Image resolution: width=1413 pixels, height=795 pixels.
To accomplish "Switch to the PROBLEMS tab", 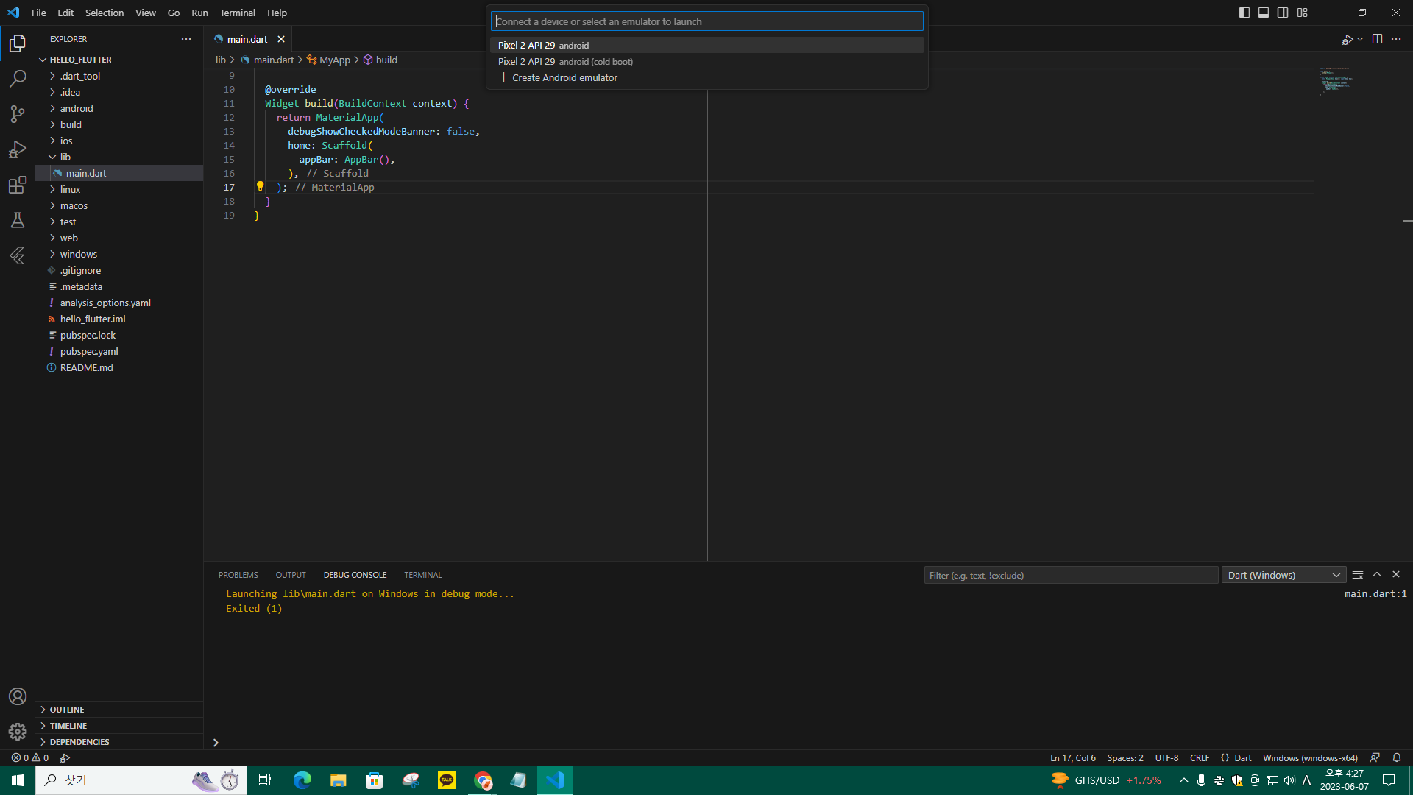I will click(238, 575).
